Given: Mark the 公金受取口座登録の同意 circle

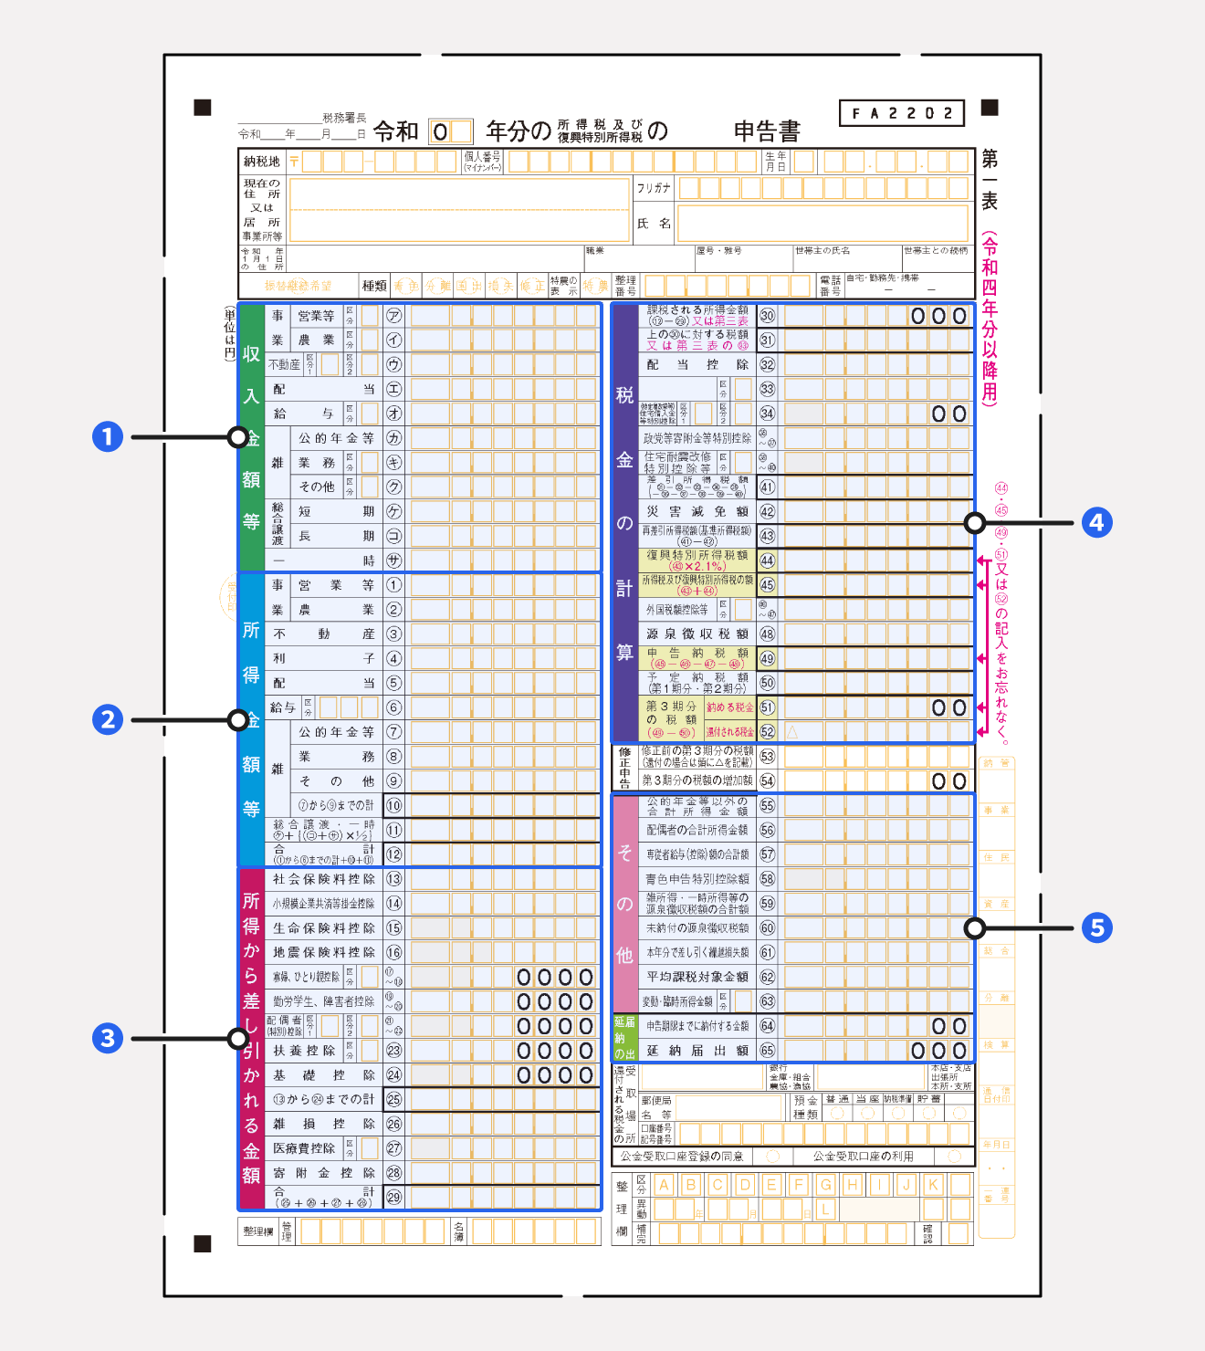Looking at the screenshot, I should 772,1157.
